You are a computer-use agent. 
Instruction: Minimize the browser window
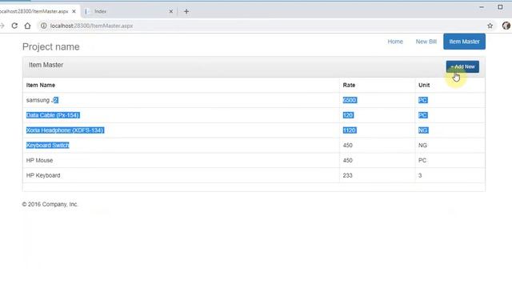482,7
